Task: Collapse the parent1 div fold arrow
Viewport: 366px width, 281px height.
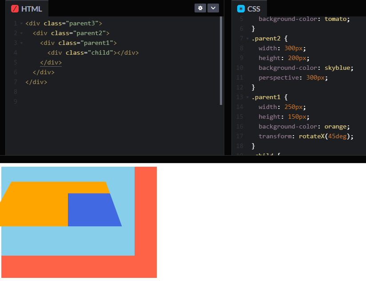Action: (x=21, y=43)
